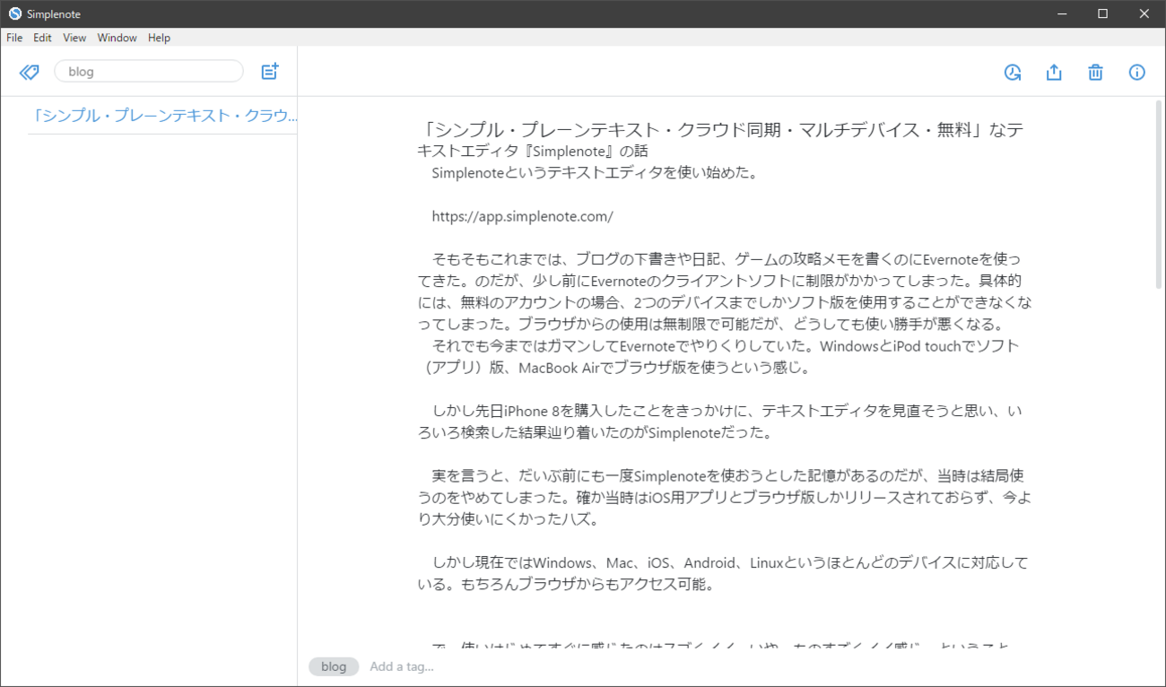
Task: Minimize the Simplenote window
Action: (1062, 13)
